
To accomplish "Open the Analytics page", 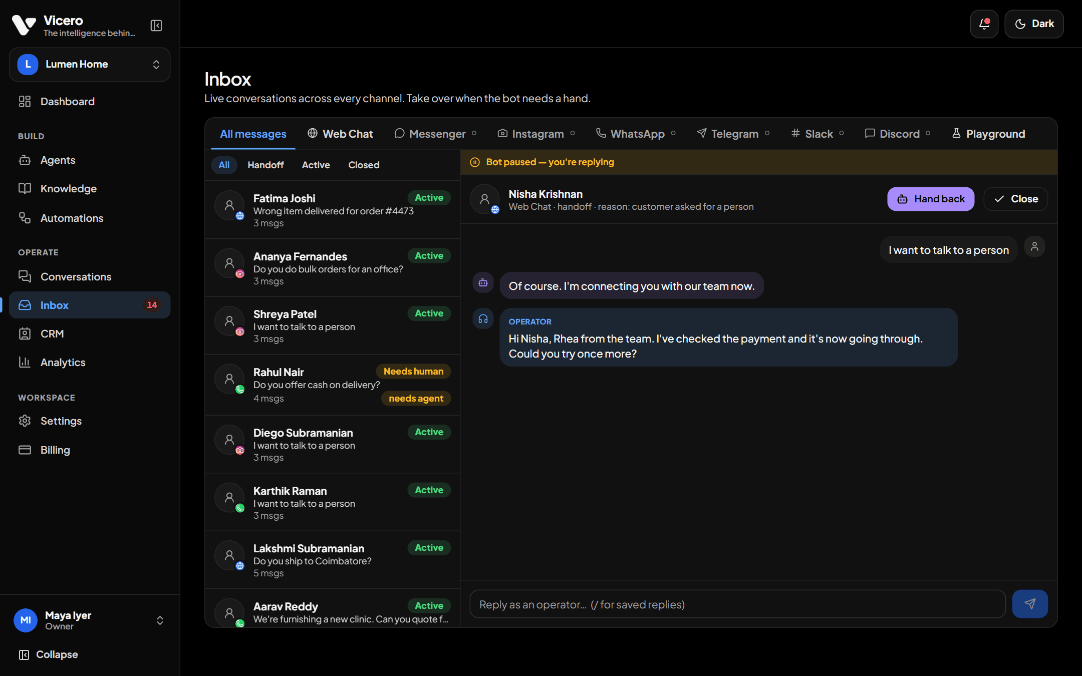I will pos(90,363).
